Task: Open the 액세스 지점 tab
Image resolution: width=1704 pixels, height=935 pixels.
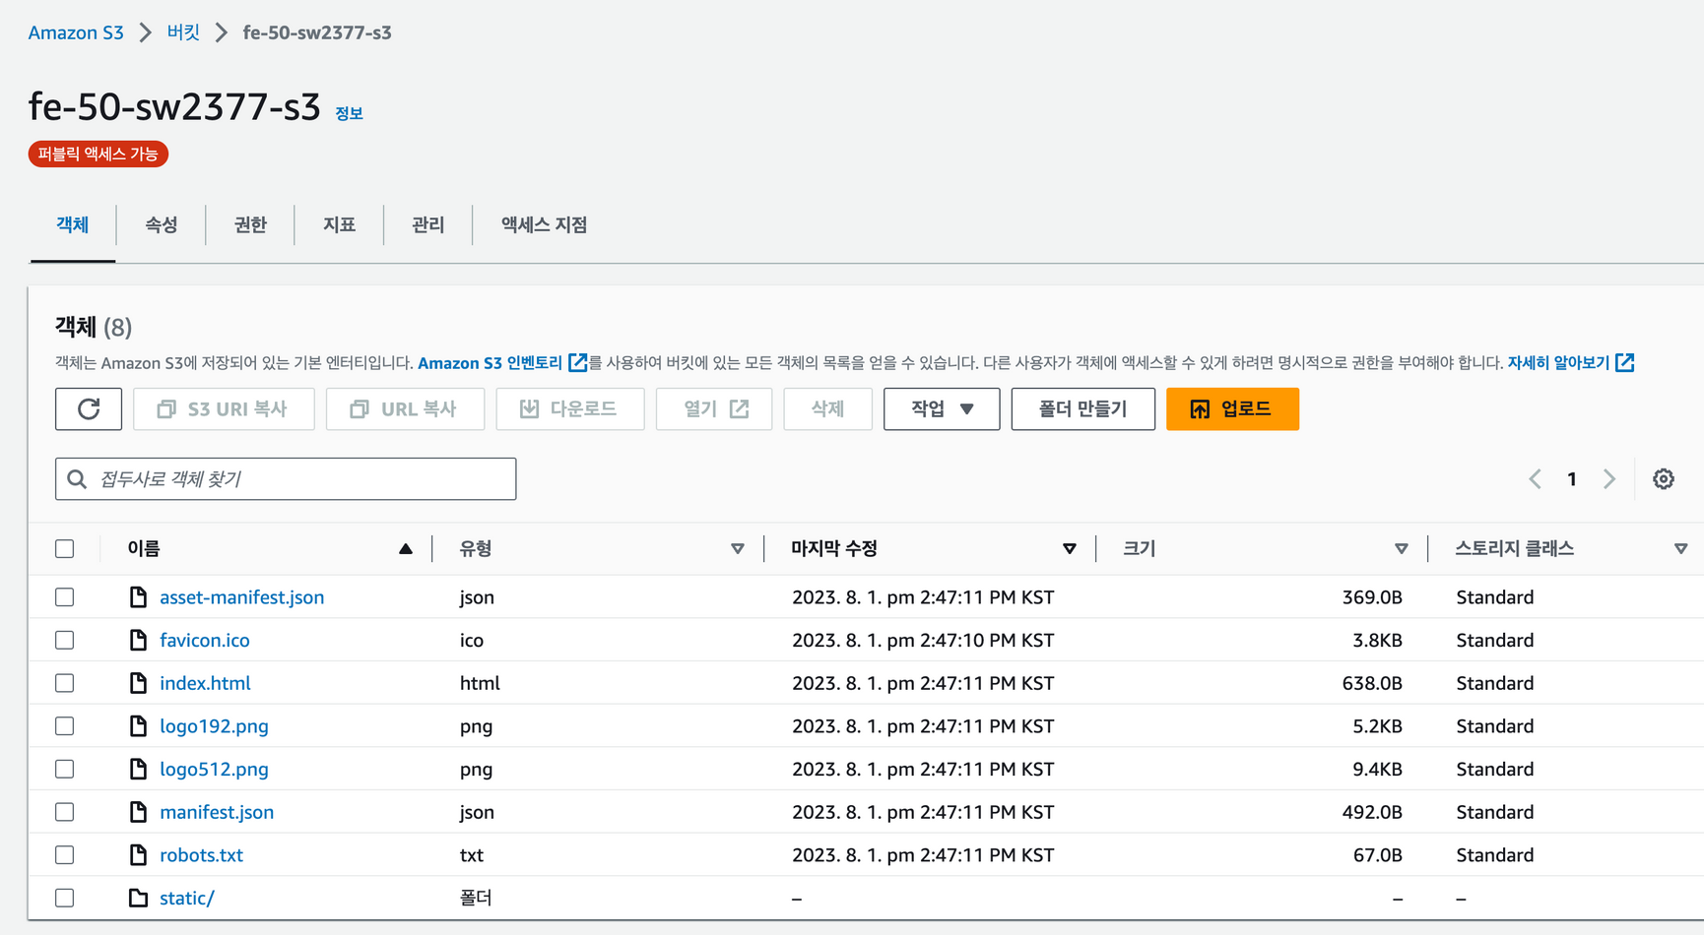Action: pyautogui.click(x=544, y=225)
